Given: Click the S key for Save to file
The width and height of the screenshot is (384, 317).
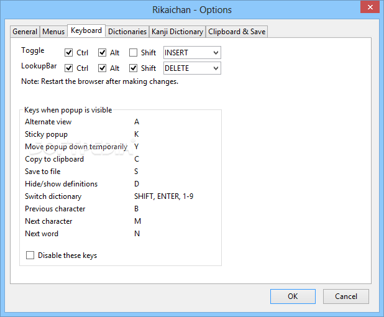Looking at the screenshot, I should coord(136,172).
